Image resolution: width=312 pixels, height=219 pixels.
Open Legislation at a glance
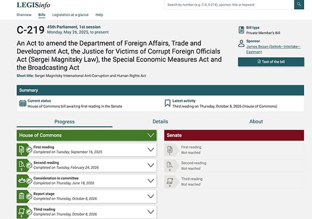tap(70, 15)
